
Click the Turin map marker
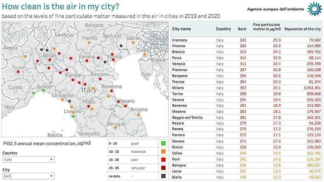(18, 72)
